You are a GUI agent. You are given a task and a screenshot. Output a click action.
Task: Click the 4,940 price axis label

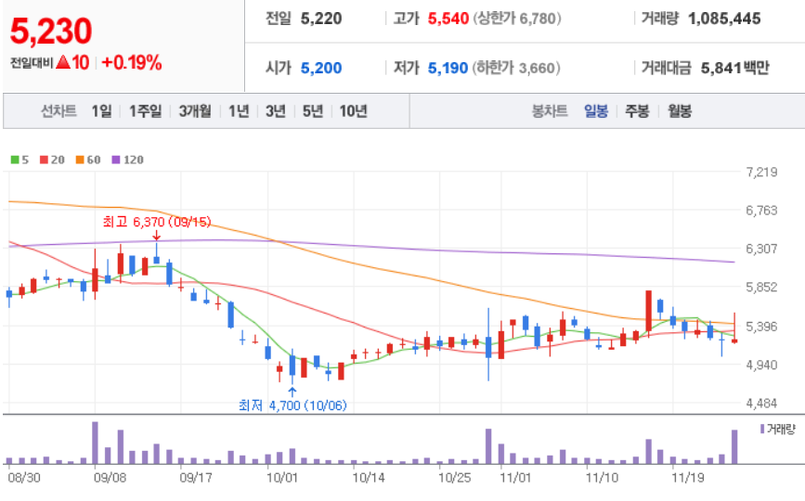pos(762,365)
